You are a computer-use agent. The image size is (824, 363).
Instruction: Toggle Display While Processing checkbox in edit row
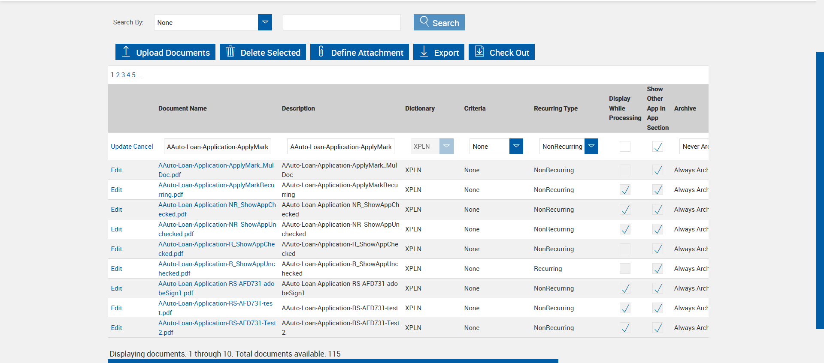[x=625, y=146]
